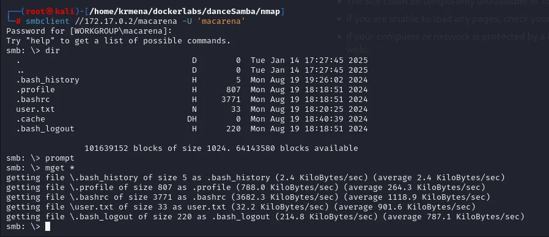Click the getting file \user.txt output line

241,207
